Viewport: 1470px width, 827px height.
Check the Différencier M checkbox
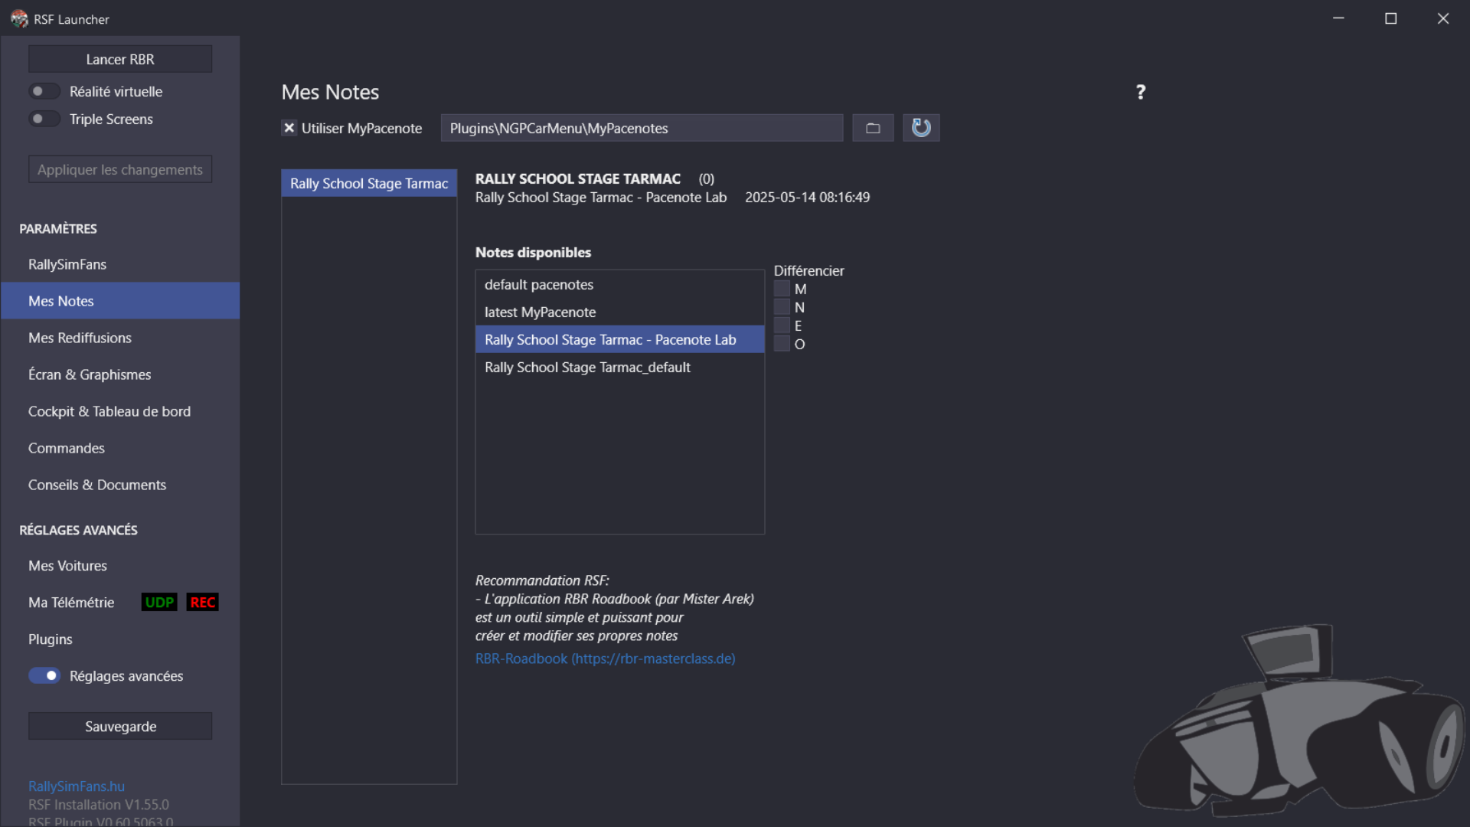click(782, 289)
